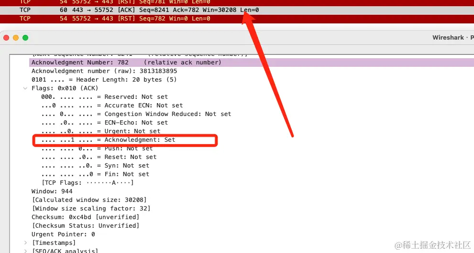Image resolution: width=474 pixels, height=253 pixels.
Task: Select the RST packet row with Seq=782
Action: 237,19
